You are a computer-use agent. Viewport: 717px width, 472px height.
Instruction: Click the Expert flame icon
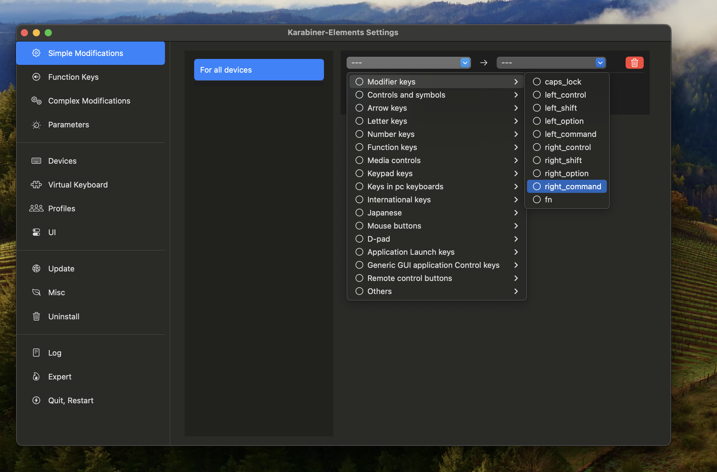pyautogui.click(x=36, y=376)
